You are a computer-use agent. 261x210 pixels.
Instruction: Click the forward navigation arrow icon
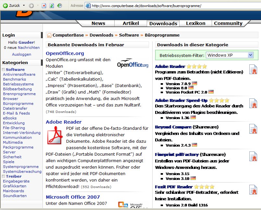31,6
